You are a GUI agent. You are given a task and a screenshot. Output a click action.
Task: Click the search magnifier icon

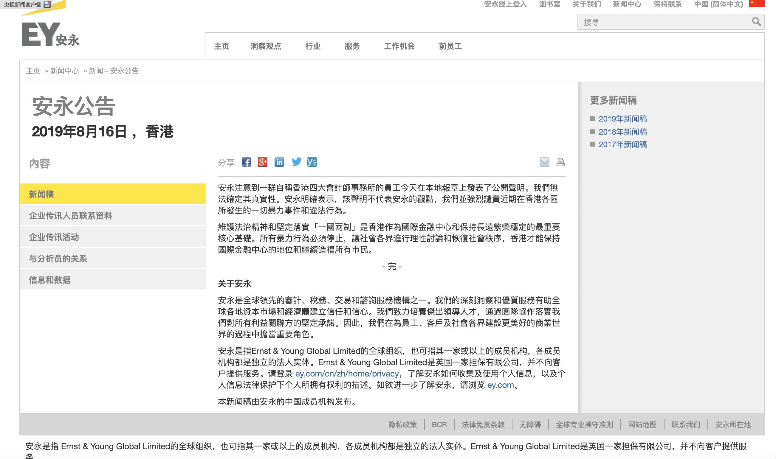(x=756, y=22)
